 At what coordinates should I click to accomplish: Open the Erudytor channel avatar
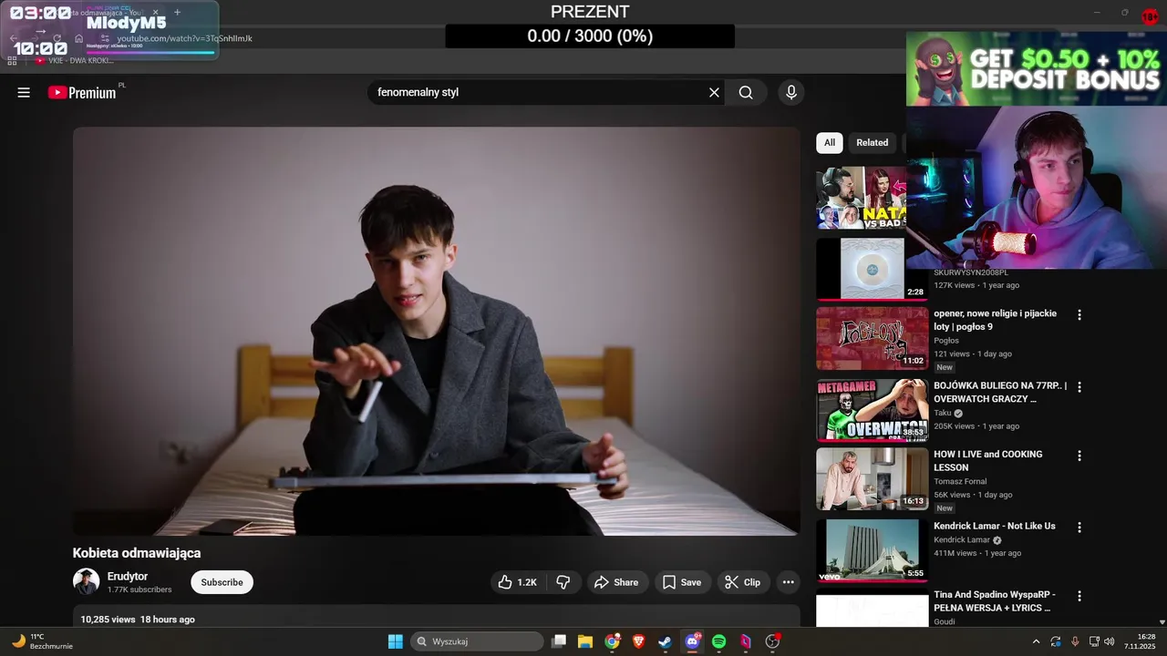tap(86, 582)
